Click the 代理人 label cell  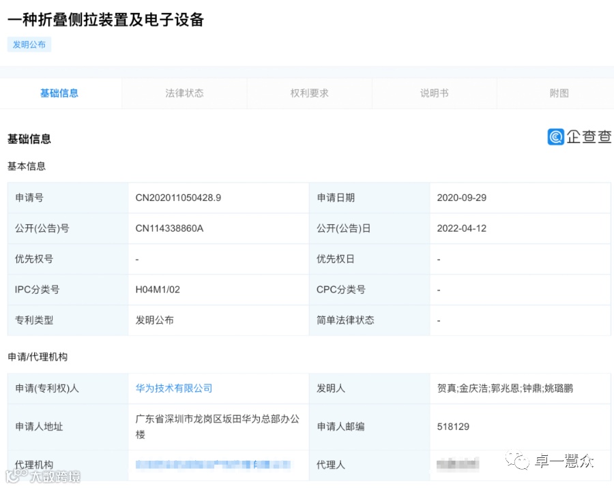point(370,465)
